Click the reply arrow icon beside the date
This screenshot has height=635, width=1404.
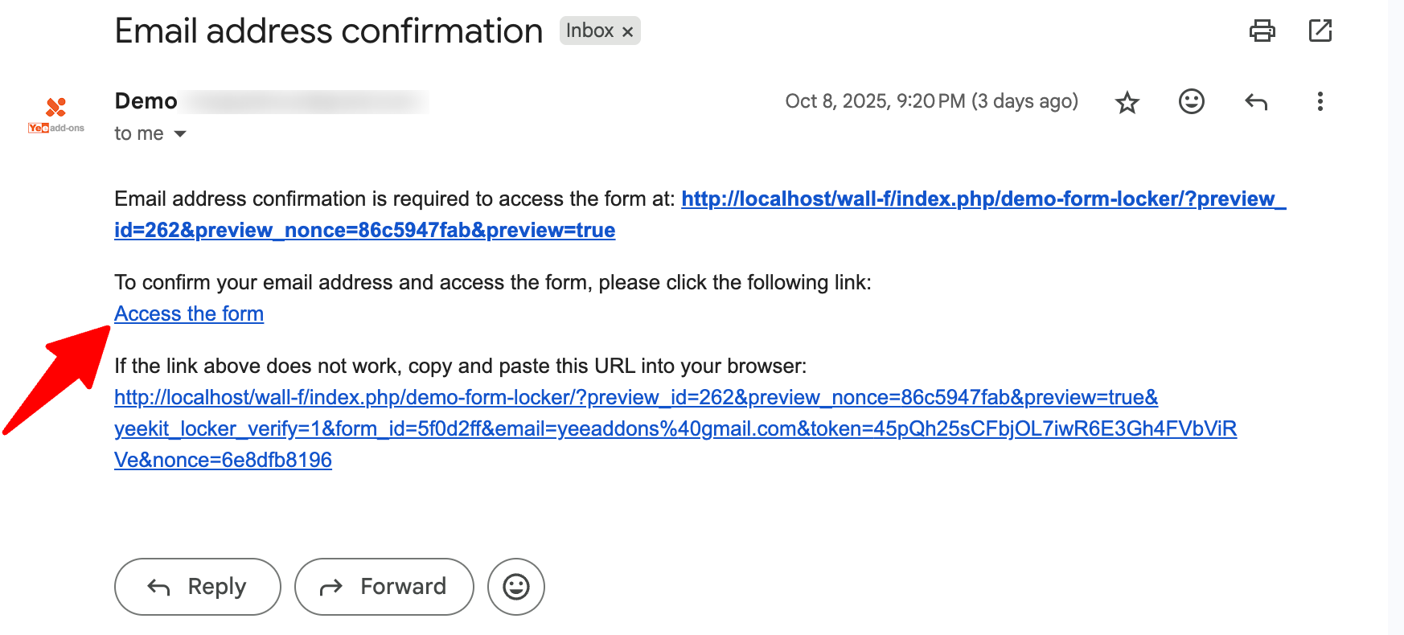click(1255, 101)
